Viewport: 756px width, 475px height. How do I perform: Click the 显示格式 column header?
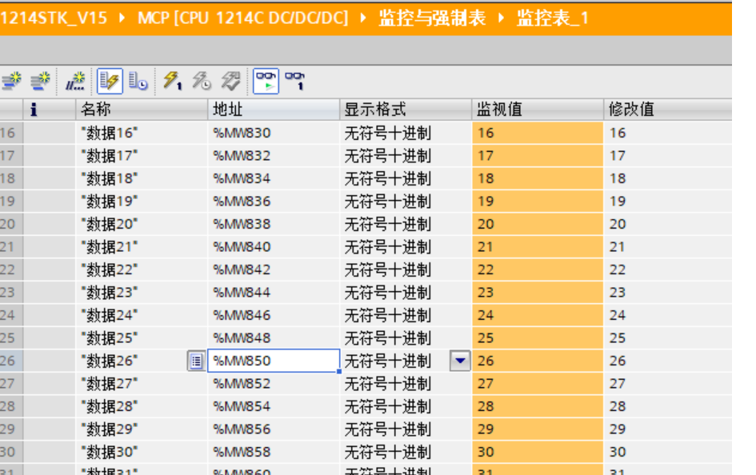point(375,110)
